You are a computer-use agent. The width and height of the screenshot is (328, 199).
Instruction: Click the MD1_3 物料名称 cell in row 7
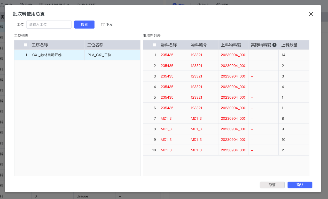click(x=166, y=118)
